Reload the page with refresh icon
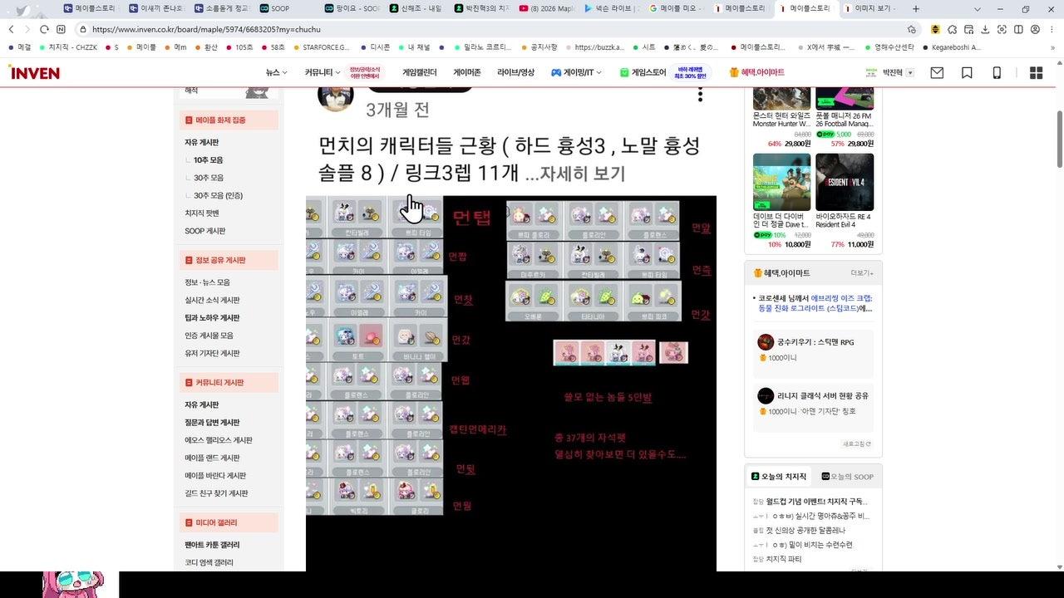Image resolution: width=1064 pixels, height=598 pixels. (44, 29)
